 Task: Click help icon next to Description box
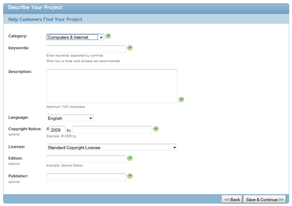[181, 100]
